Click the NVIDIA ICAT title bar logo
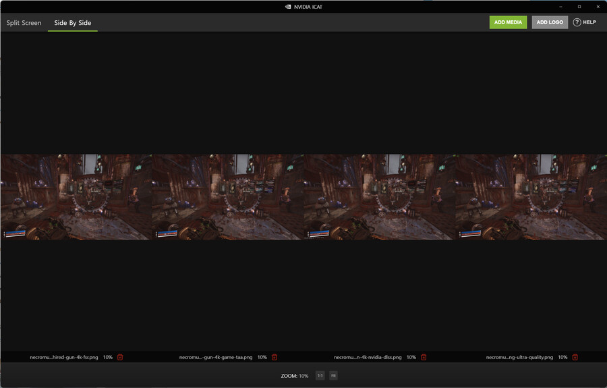The height and width of the screenshot is (388, 607). pos(288,7)
